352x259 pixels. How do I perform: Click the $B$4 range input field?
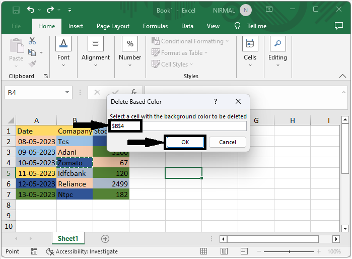point(179,126)
